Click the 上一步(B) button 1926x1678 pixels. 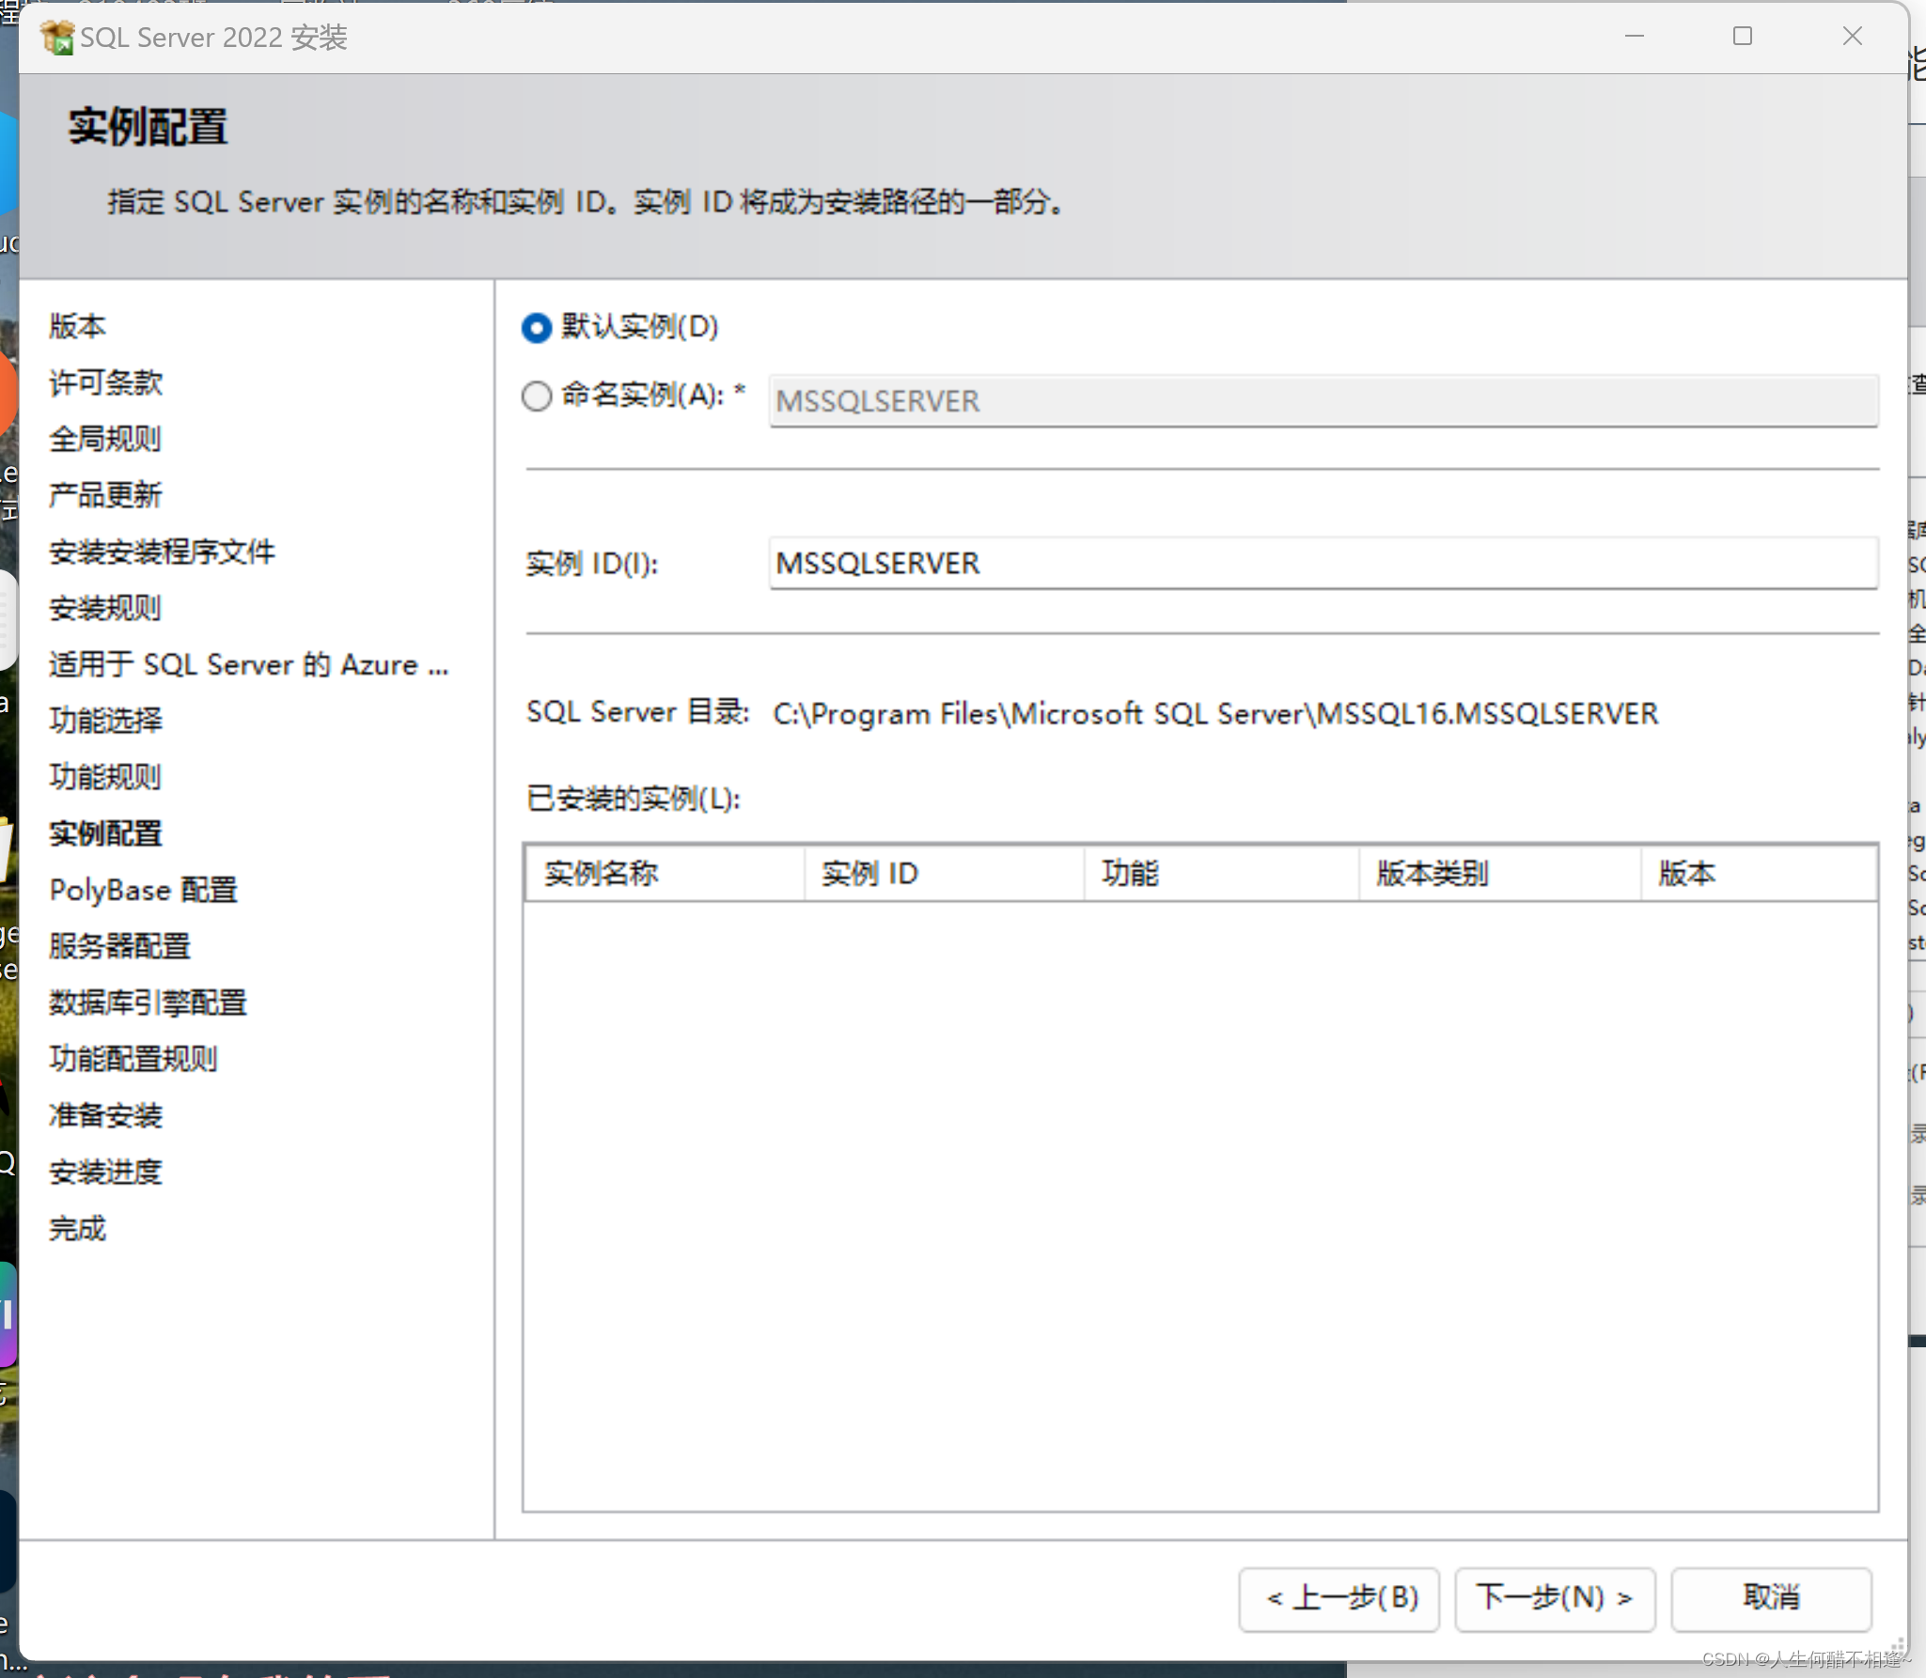coord(1339,1597)
